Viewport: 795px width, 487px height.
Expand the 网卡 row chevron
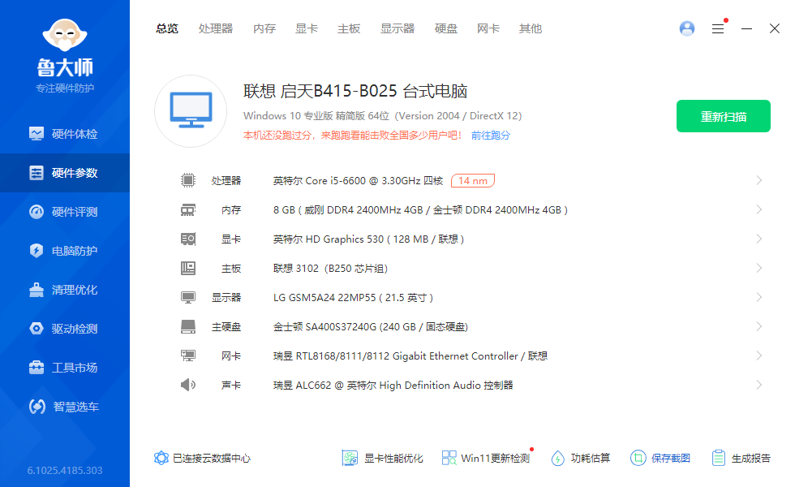coord(759,356)
